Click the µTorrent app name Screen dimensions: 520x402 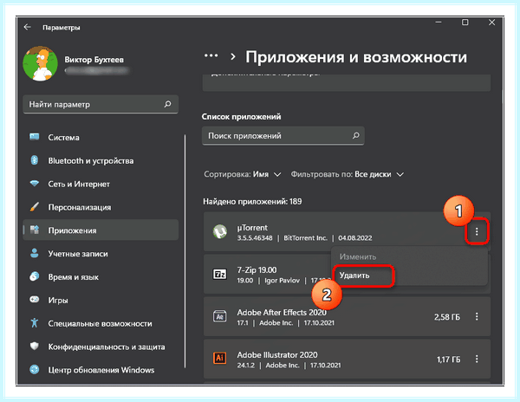click(x=252, y=228)
